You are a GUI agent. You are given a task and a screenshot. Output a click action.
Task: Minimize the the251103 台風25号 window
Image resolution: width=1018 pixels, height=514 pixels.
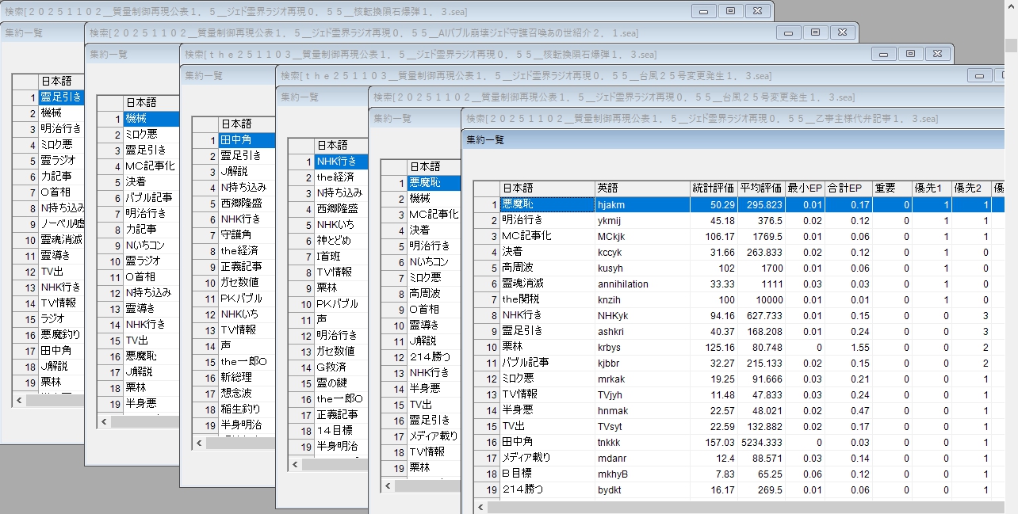980,75
